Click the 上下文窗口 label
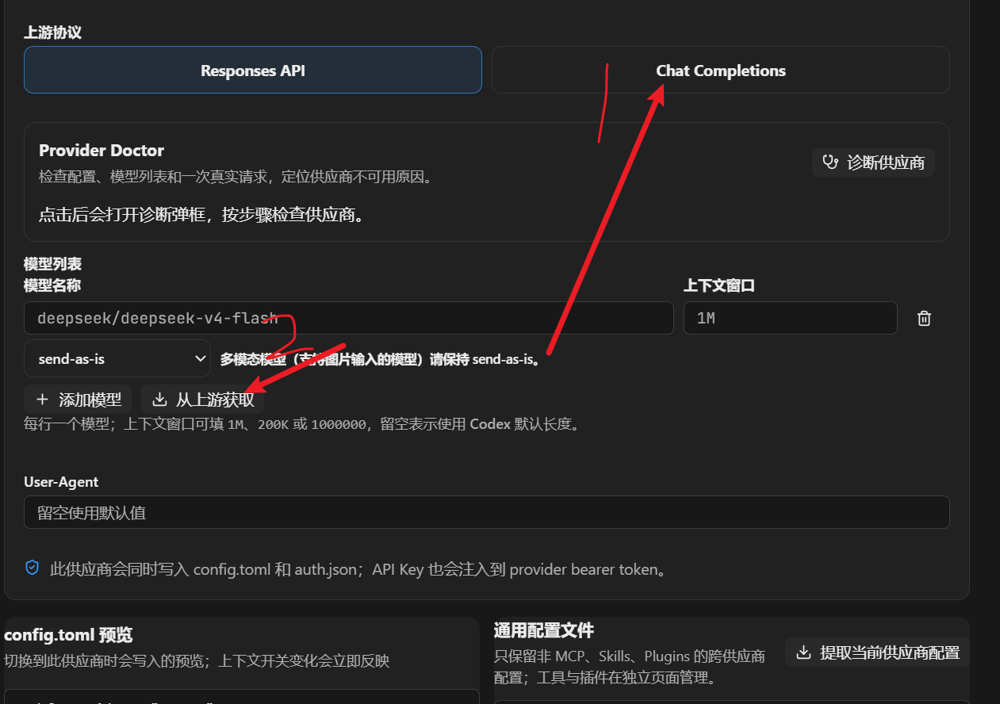This screenshot has height=704, width=1000. 719,285
